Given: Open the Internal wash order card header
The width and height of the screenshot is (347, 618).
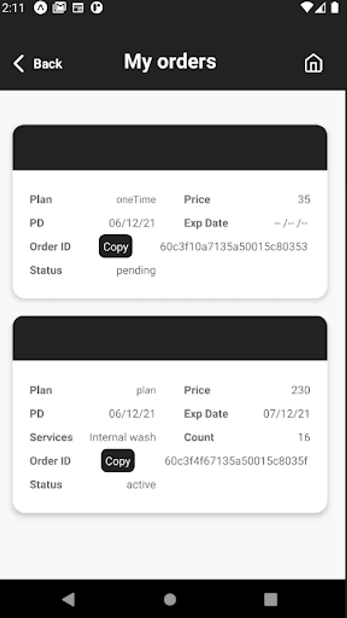Looking at the screenshot, I should (x=170, y=338).
